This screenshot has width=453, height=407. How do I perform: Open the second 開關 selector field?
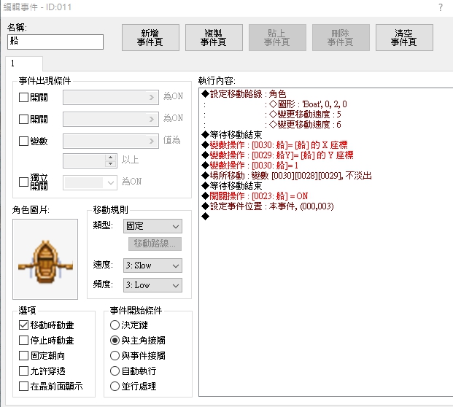pyautogui.click(x=111, y=119)
